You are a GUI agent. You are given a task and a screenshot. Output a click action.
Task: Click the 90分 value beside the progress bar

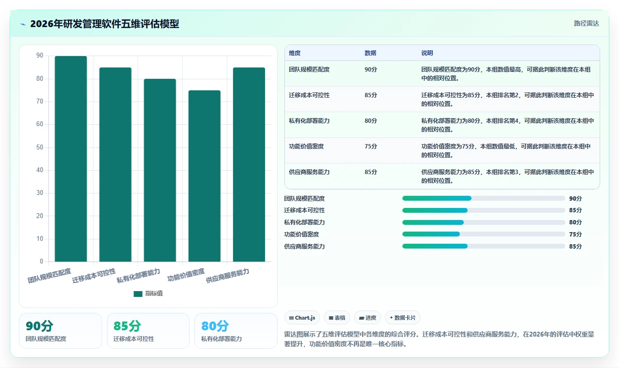[x=575, y=198]
